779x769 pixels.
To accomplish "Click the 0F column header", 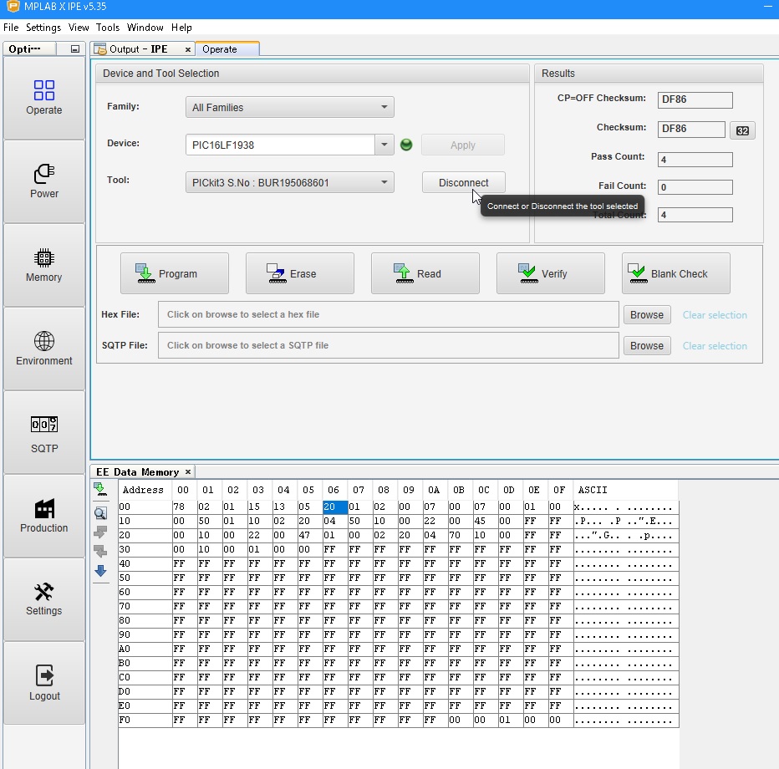I will pyautogui.click(x=560, y=490).
